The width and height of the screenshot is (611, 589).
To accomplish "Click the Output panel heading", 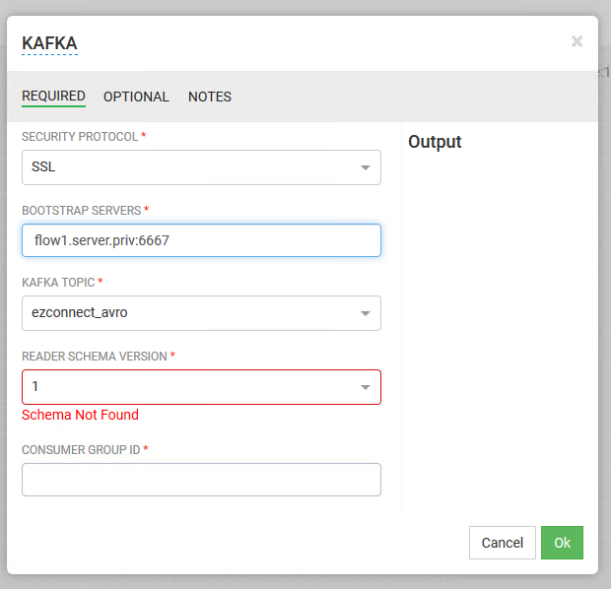I will pyautogui.click(x=435, y=142).
